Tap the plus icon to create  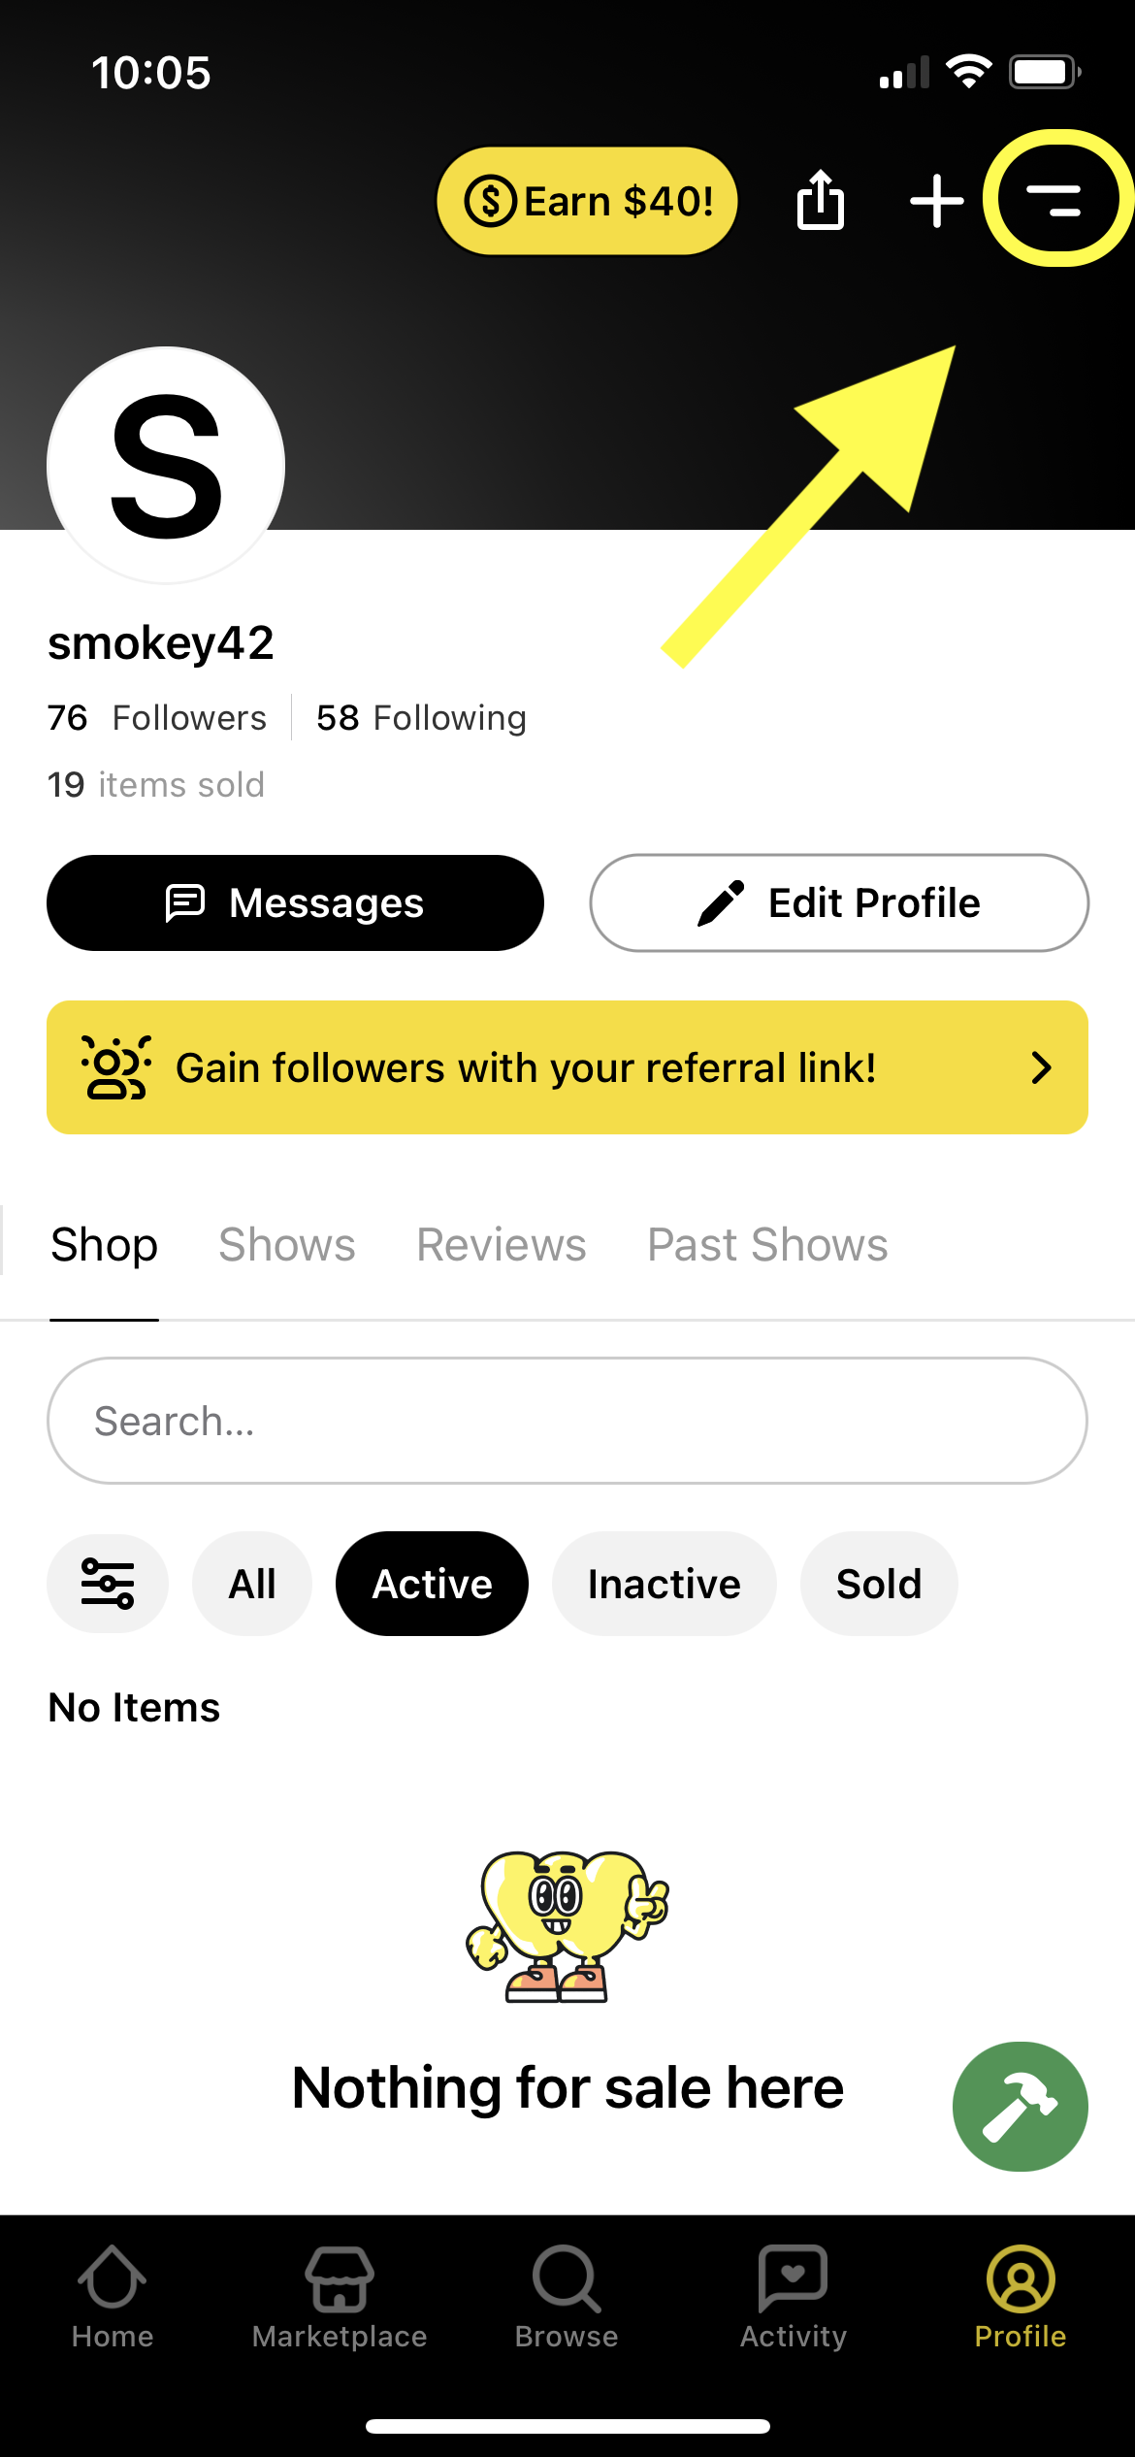(937, 201)
